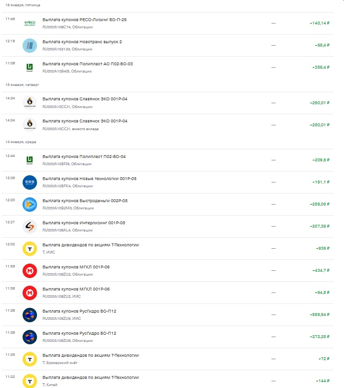Click the amount +272,28 ₽

click(x=319, y=337)
